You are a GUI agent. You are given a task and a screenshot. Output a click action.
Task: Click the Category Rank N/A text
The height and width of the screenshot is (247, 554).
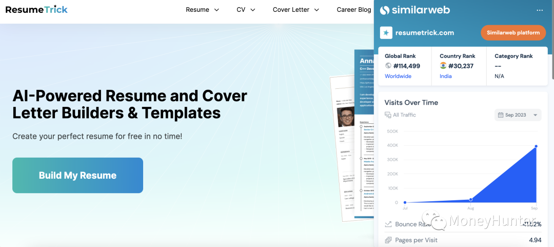[x=499, y=76]
